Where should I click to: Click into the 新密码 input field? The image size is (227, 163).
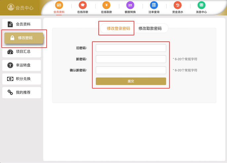click(x=131, y=59)
